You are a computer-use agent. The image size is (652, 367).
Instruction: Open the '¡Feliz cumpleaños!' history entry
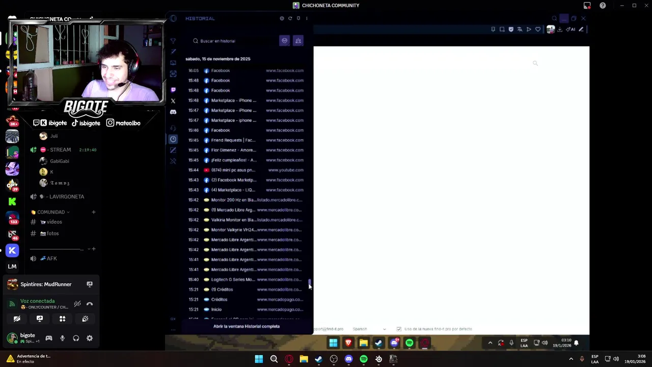[246, 160]
